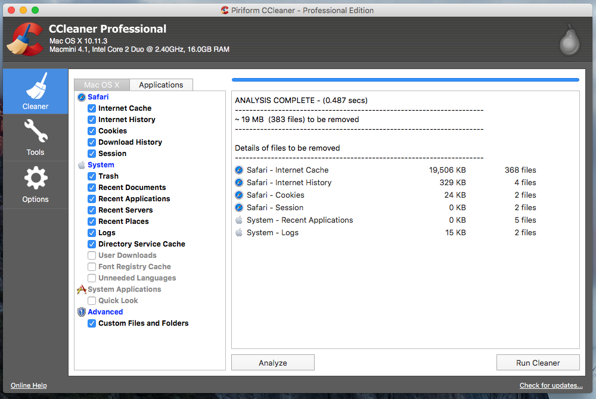Select the System Applications heading
The width and height of the screenshot is (596, 399).
[125, 289]
